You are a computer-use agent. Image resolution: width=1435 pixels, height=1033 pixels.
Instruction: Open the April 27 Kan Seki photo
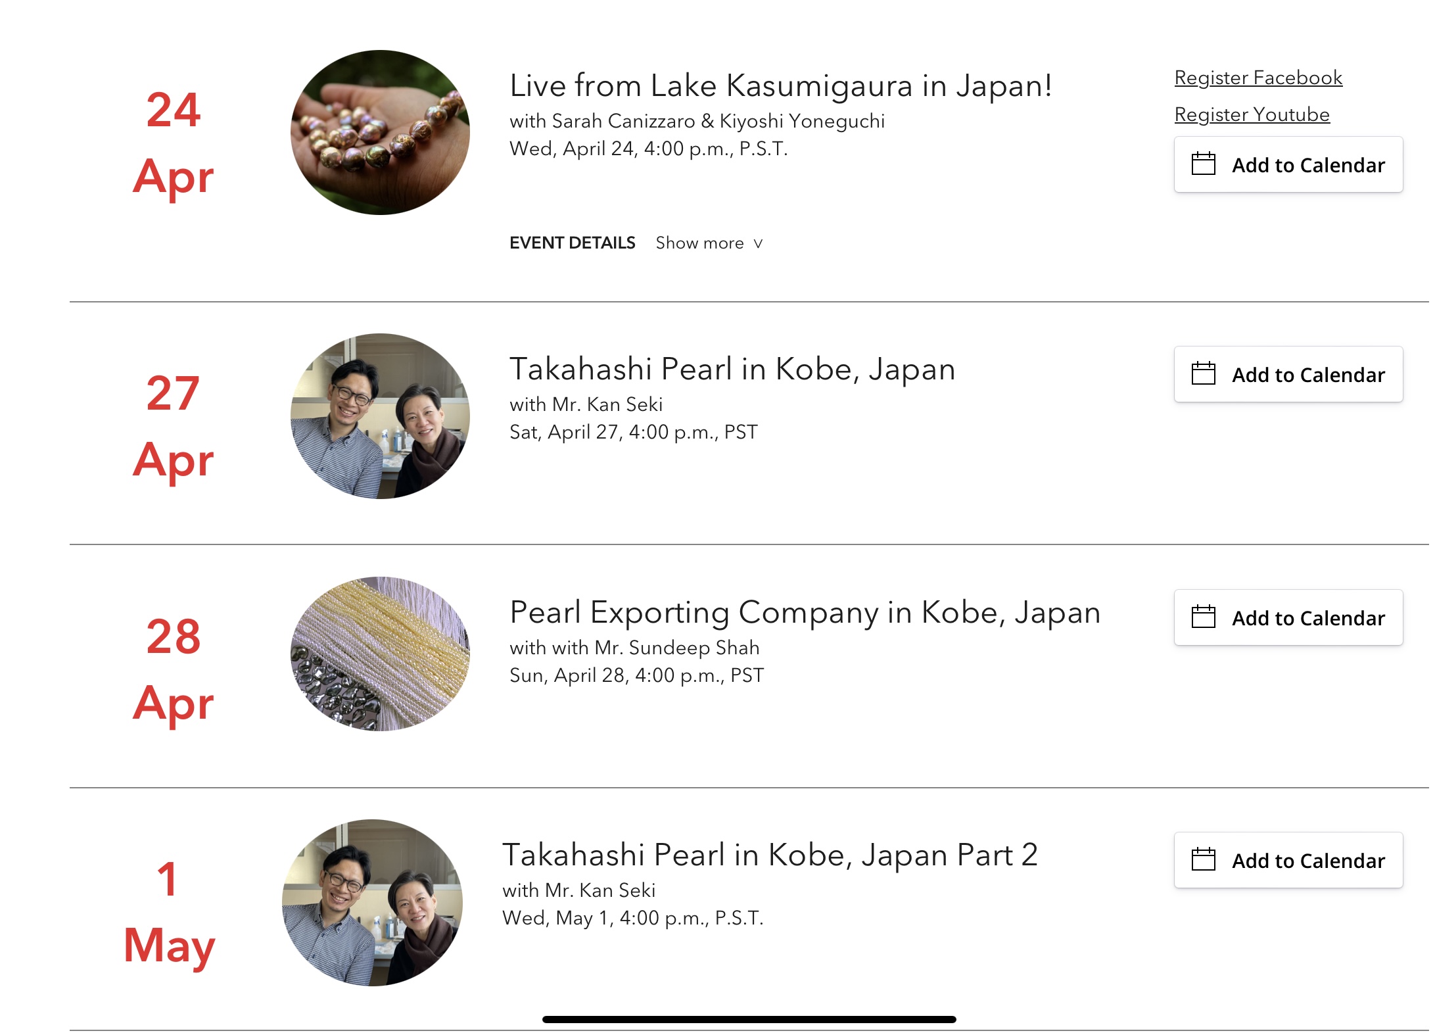[380, 416]
